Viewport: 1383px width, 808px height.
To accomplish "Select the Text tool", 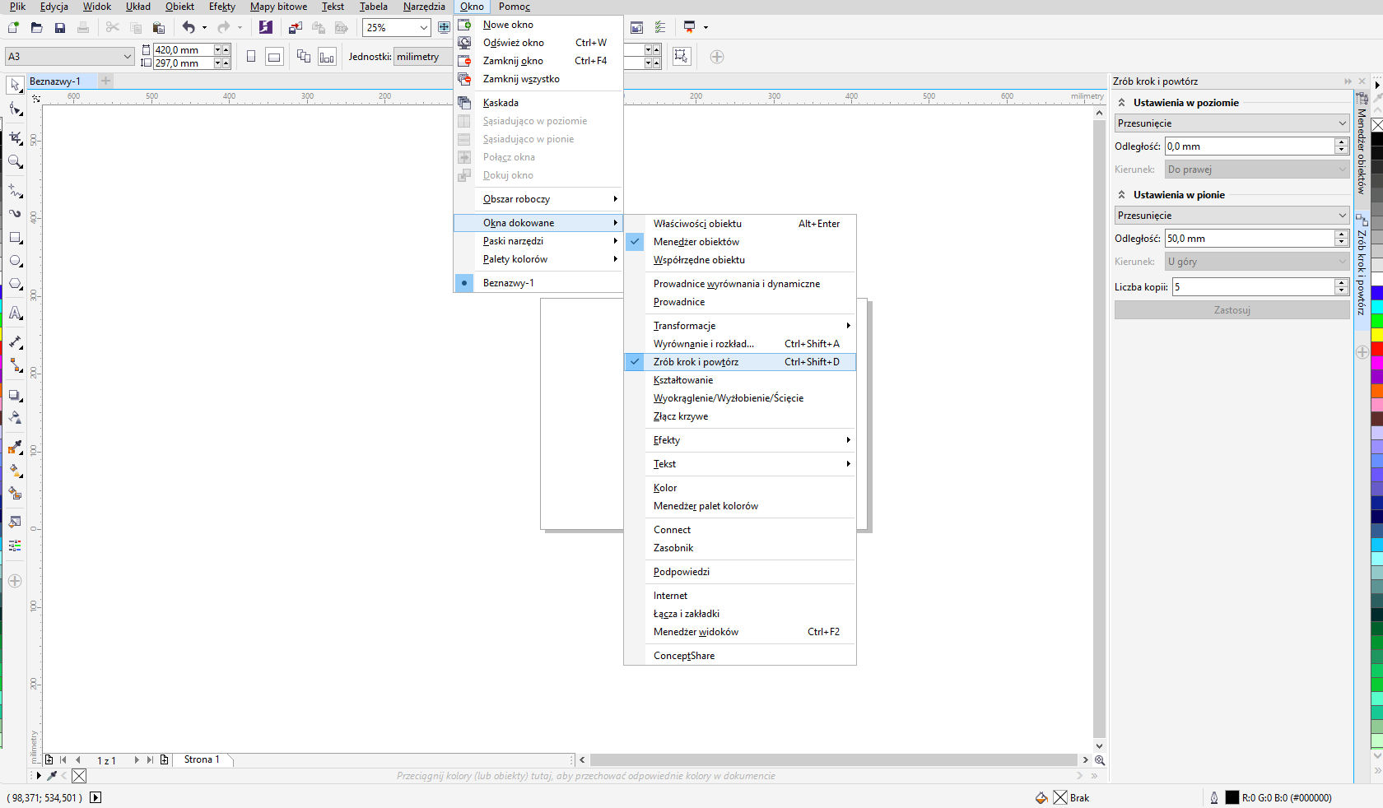I will coord(15,313).
